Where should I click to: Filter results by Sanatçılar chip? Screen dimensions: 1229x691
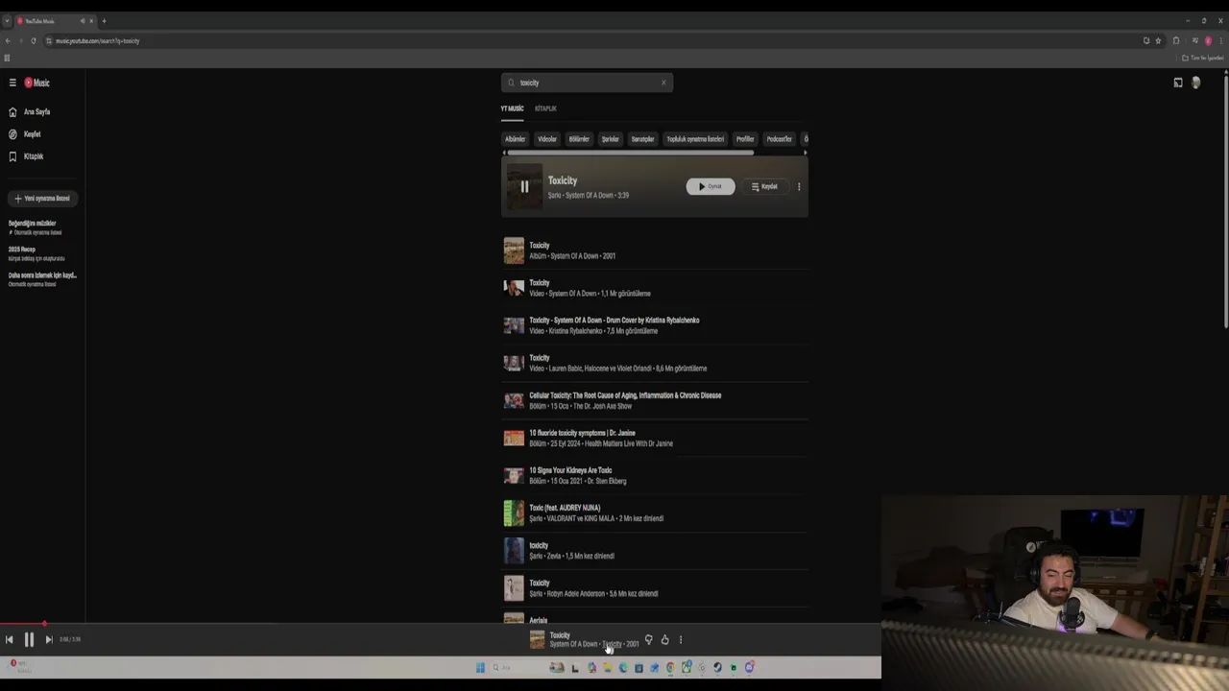(x=642, y=139)
